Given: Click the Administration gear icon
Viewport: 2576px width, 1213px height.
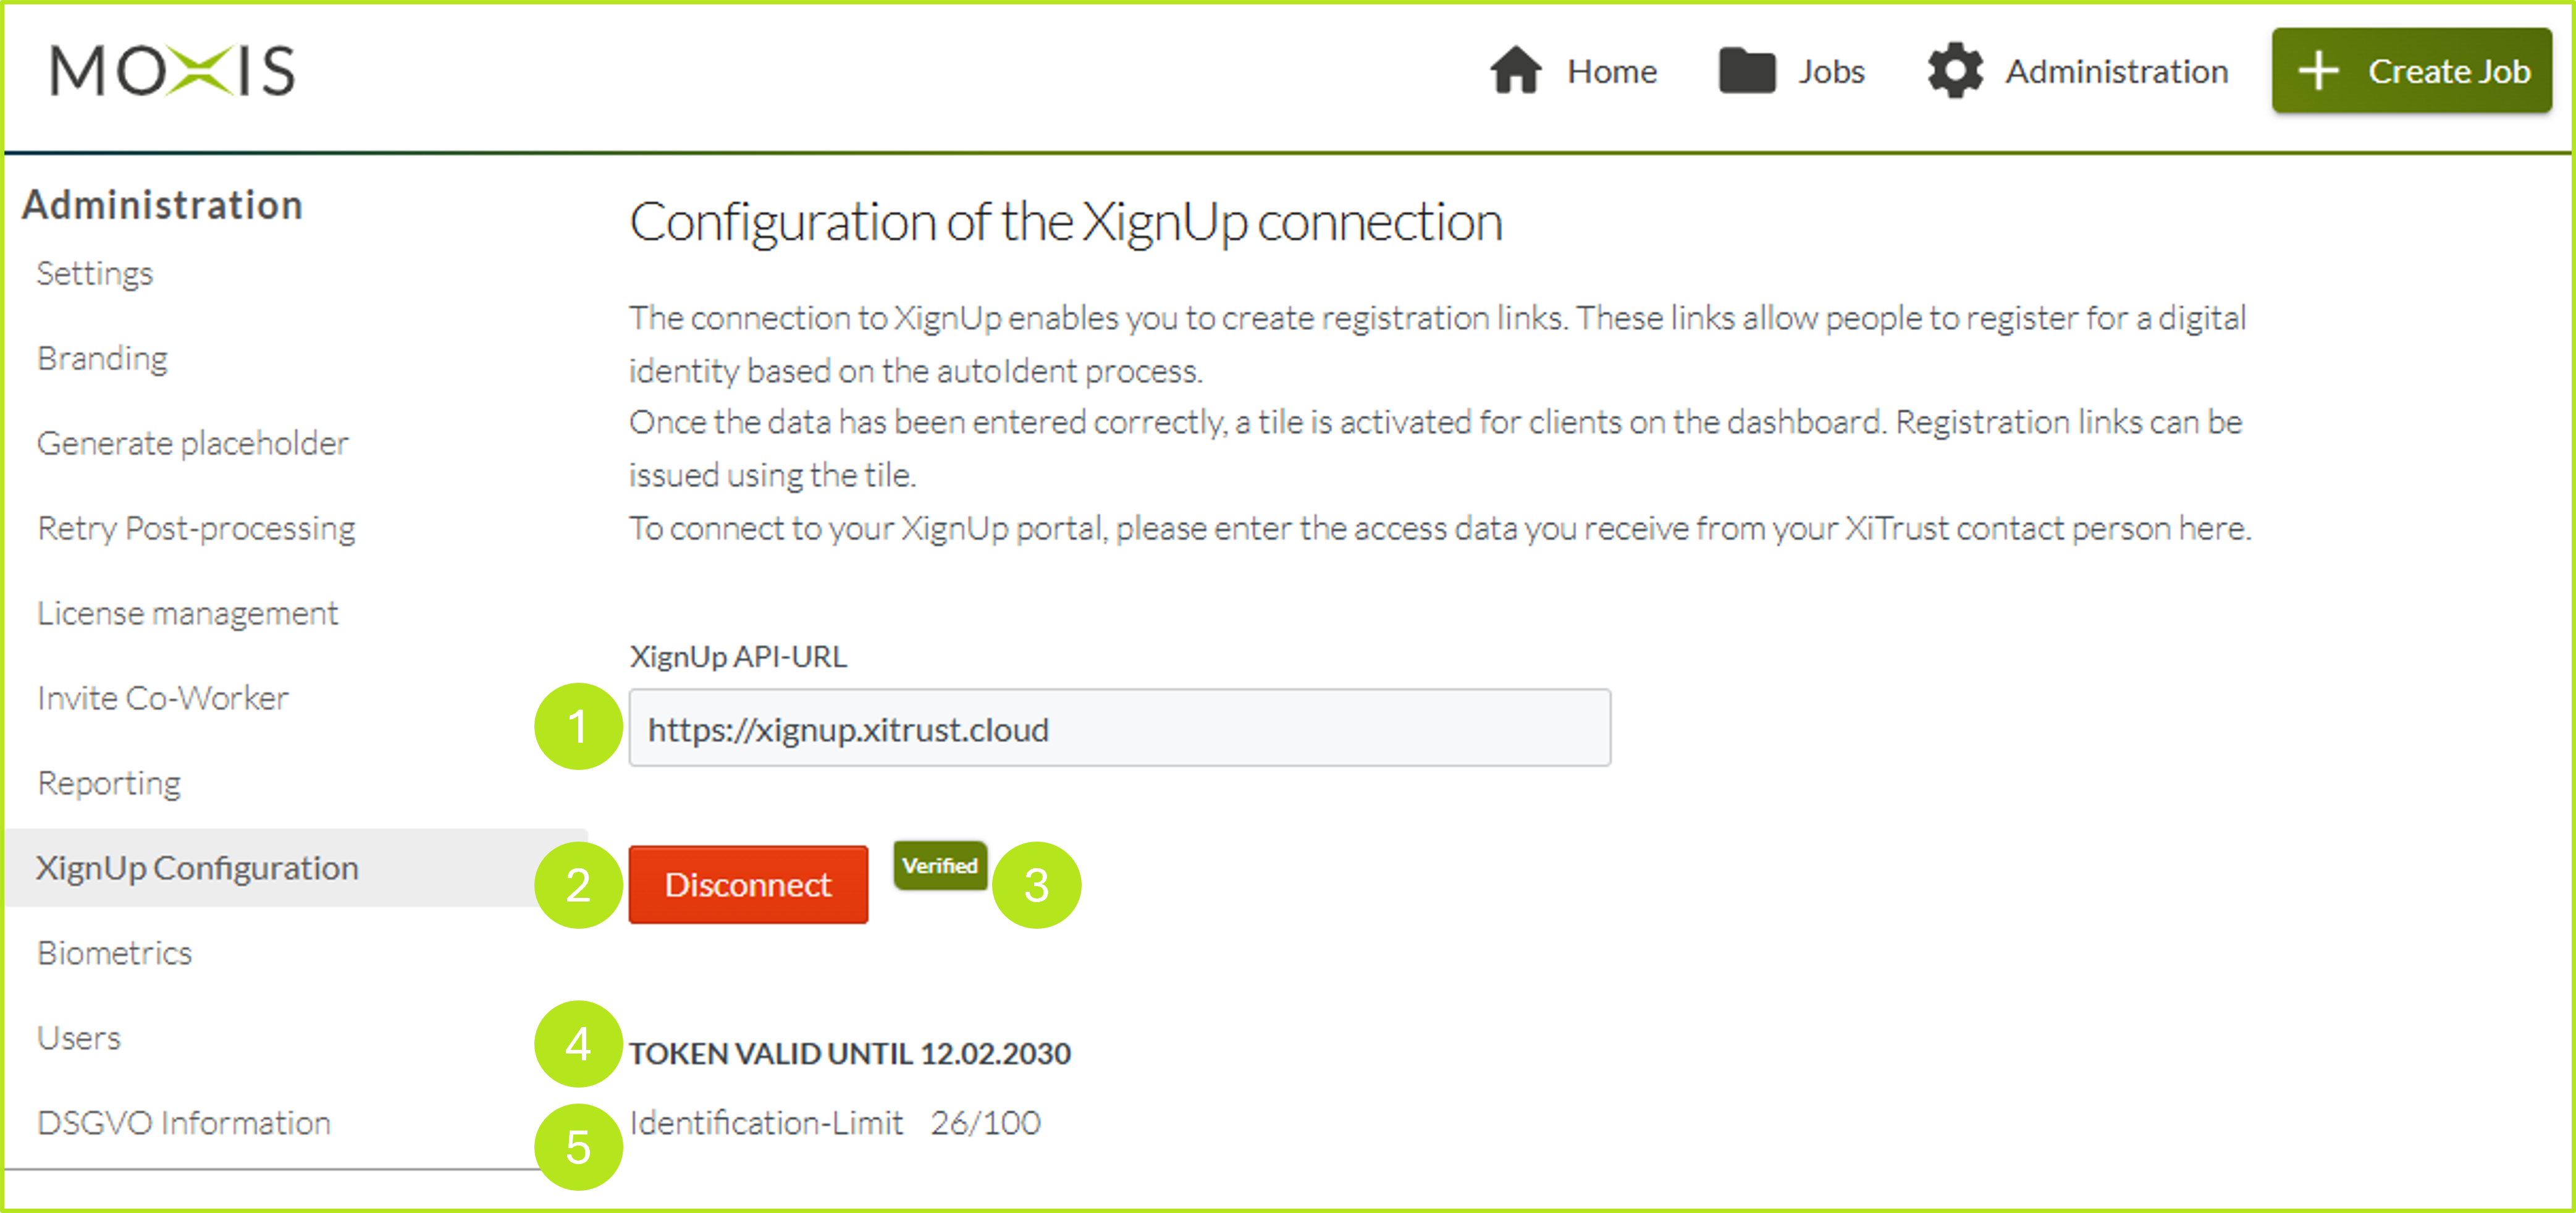Looking at the screenshot, I should click(x=1954, y=71).
